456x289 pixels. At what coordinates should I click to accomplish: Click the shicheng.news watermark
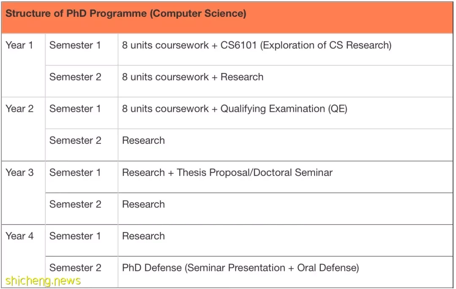coord(43,281)
